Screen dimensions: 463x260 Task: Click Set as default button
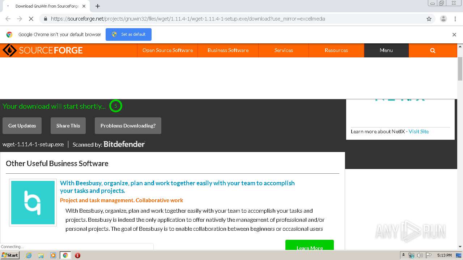pyautogui.click(x=128, y=34)
